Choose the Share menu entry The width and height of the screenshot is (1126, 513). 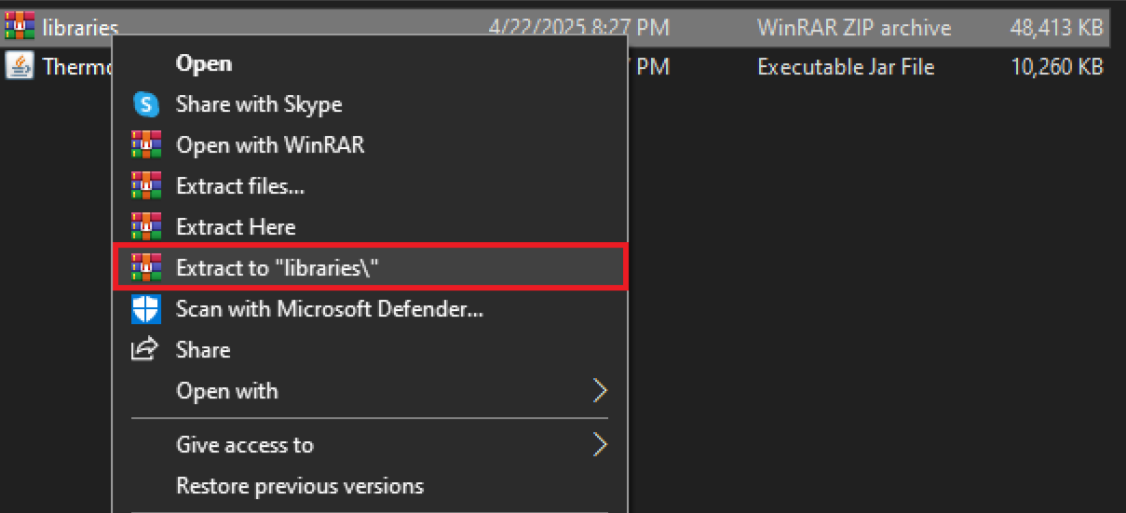[370, 350]
